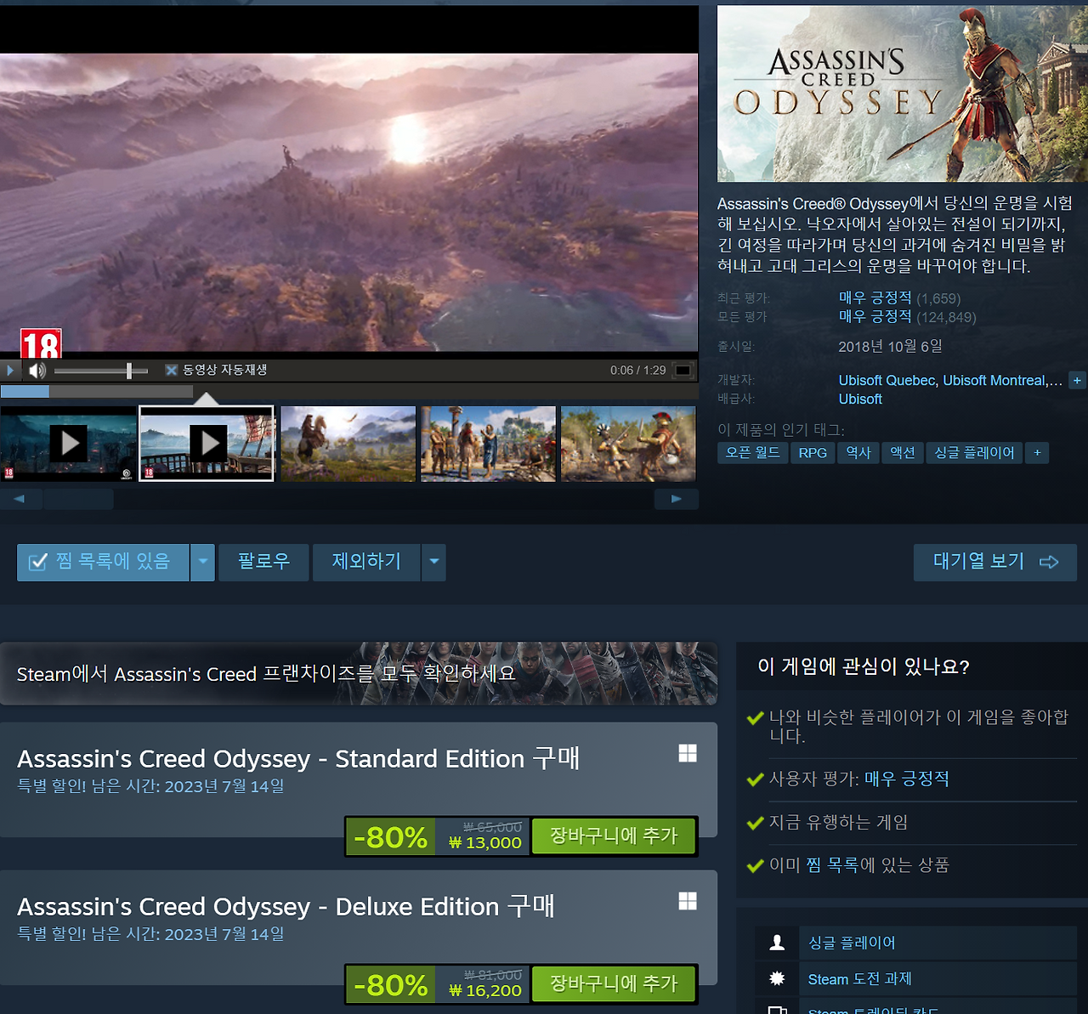
Task: Click the Steam 도전 과제 achievements icon
Action: click(x=776, y=978)
